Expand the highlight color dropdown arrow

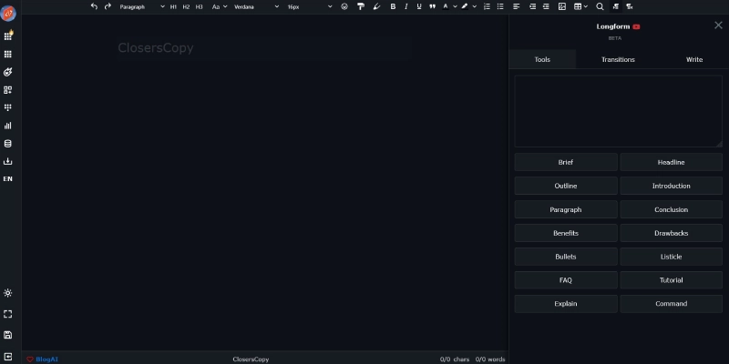click(x=474, y=6)
